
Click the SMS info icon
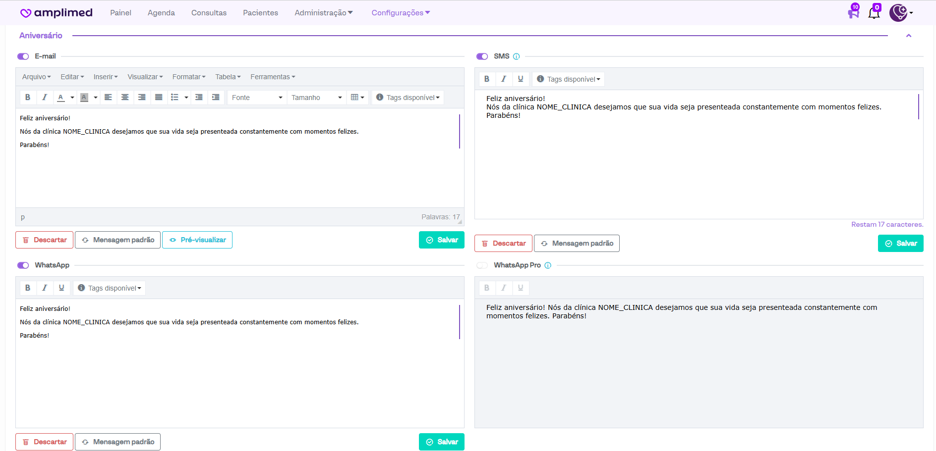coord(516,56)
